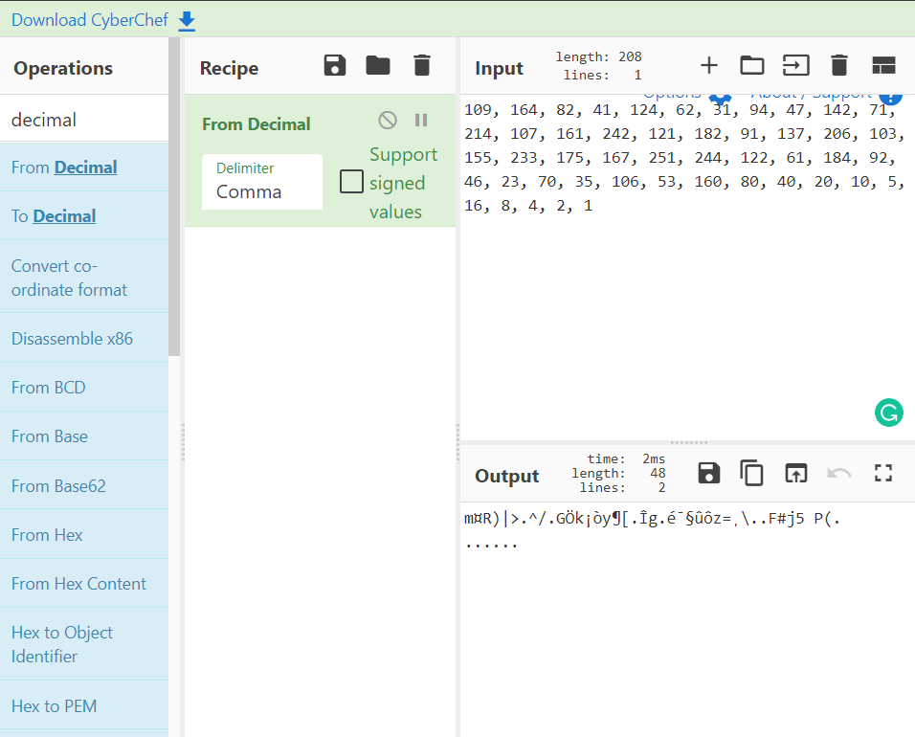
Task: Click the operations list scrollbar
Action: pyautogui.click(x=174, y=196)
